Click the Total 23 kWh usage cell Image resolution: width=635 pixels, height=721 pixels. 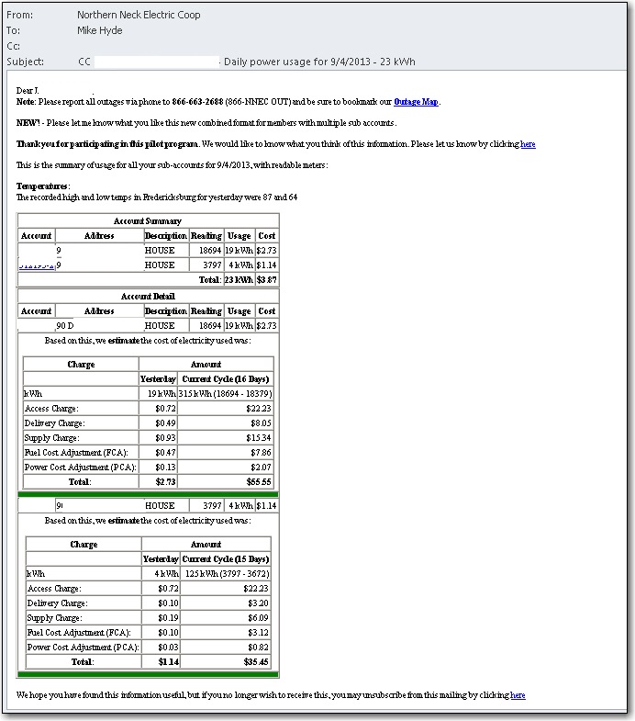click(239, 279)
